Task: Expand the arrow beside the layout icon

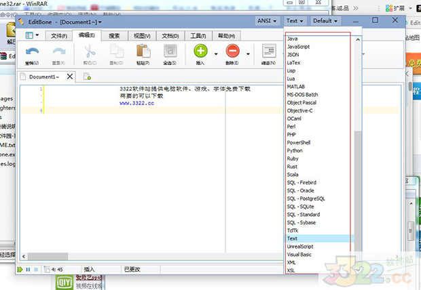Action: pyautogui.click(x=37, y=35)
